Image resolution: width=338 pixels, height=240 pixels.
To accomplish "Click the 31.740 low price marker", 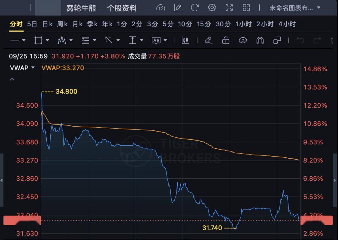I will [x=212, y=228].
